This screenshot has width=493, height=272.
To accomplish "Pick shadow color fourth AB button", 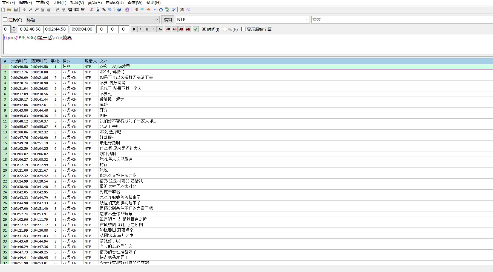I will pyautogui.click(x=188, y=29).
